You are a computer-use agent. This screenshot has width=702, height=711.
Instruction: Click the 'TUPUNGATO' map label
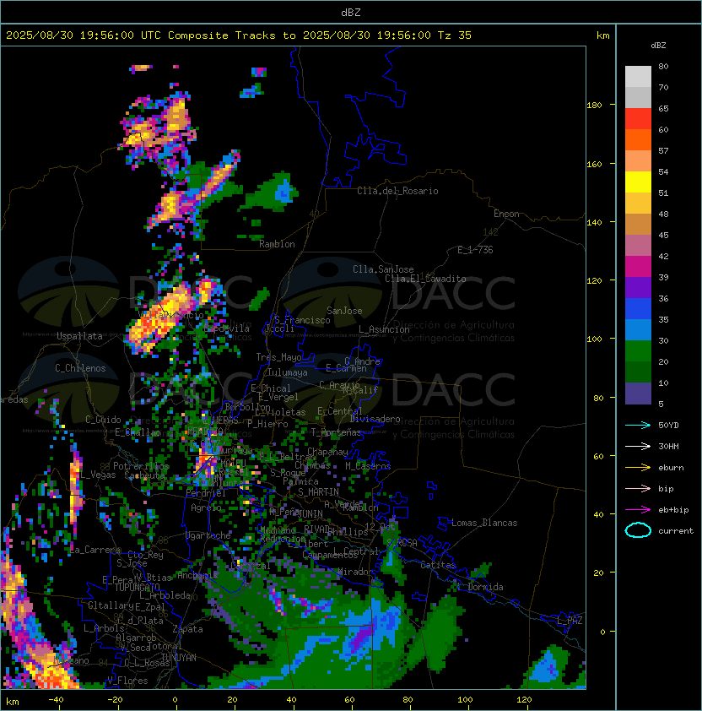137,587
